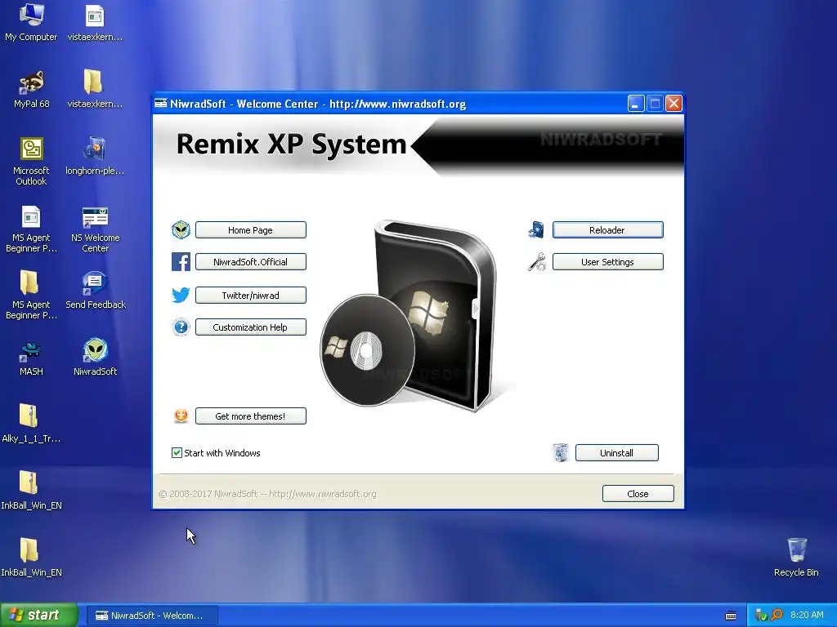Viewport: 837px width, 627px height.
Task: Select the upper InkBall_Win_EN zip folder
Action: 30,491
